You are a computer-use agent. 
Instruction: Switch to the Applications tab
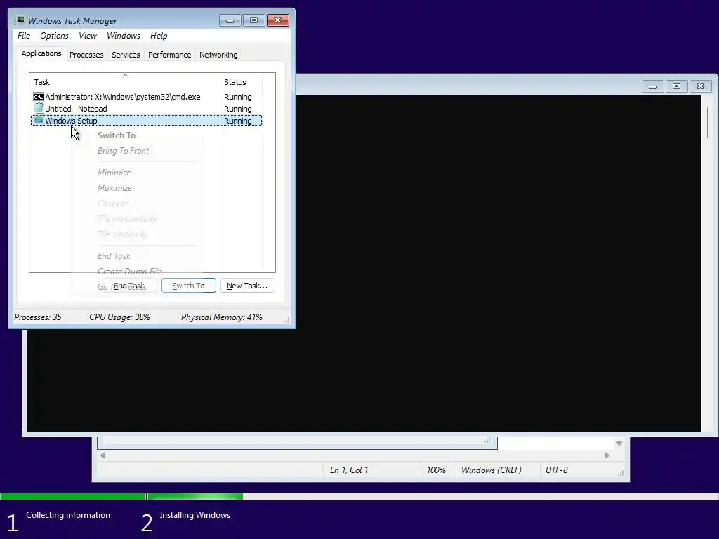(x=41, y=53)
